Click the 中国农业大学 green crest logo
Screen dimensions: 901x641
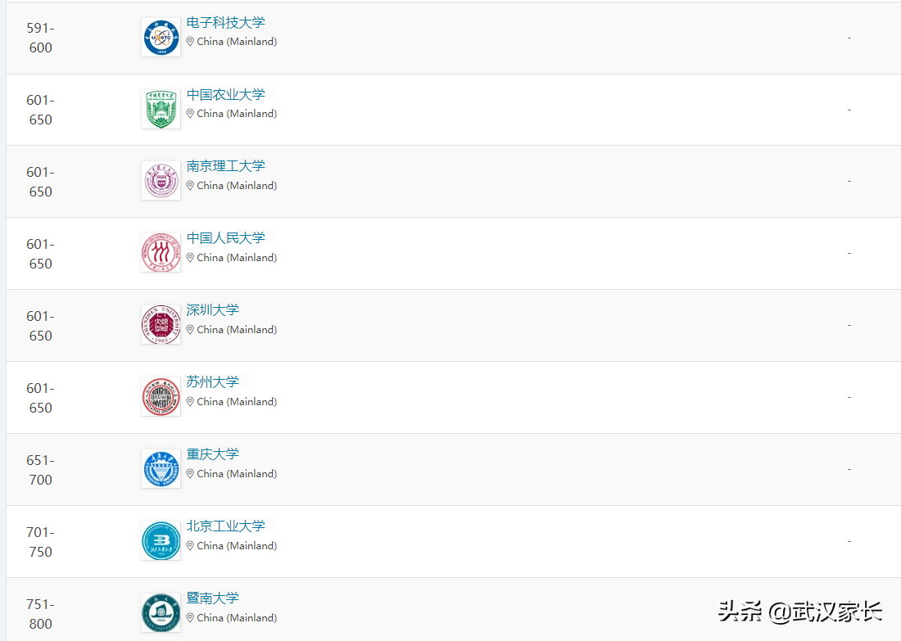161,108
